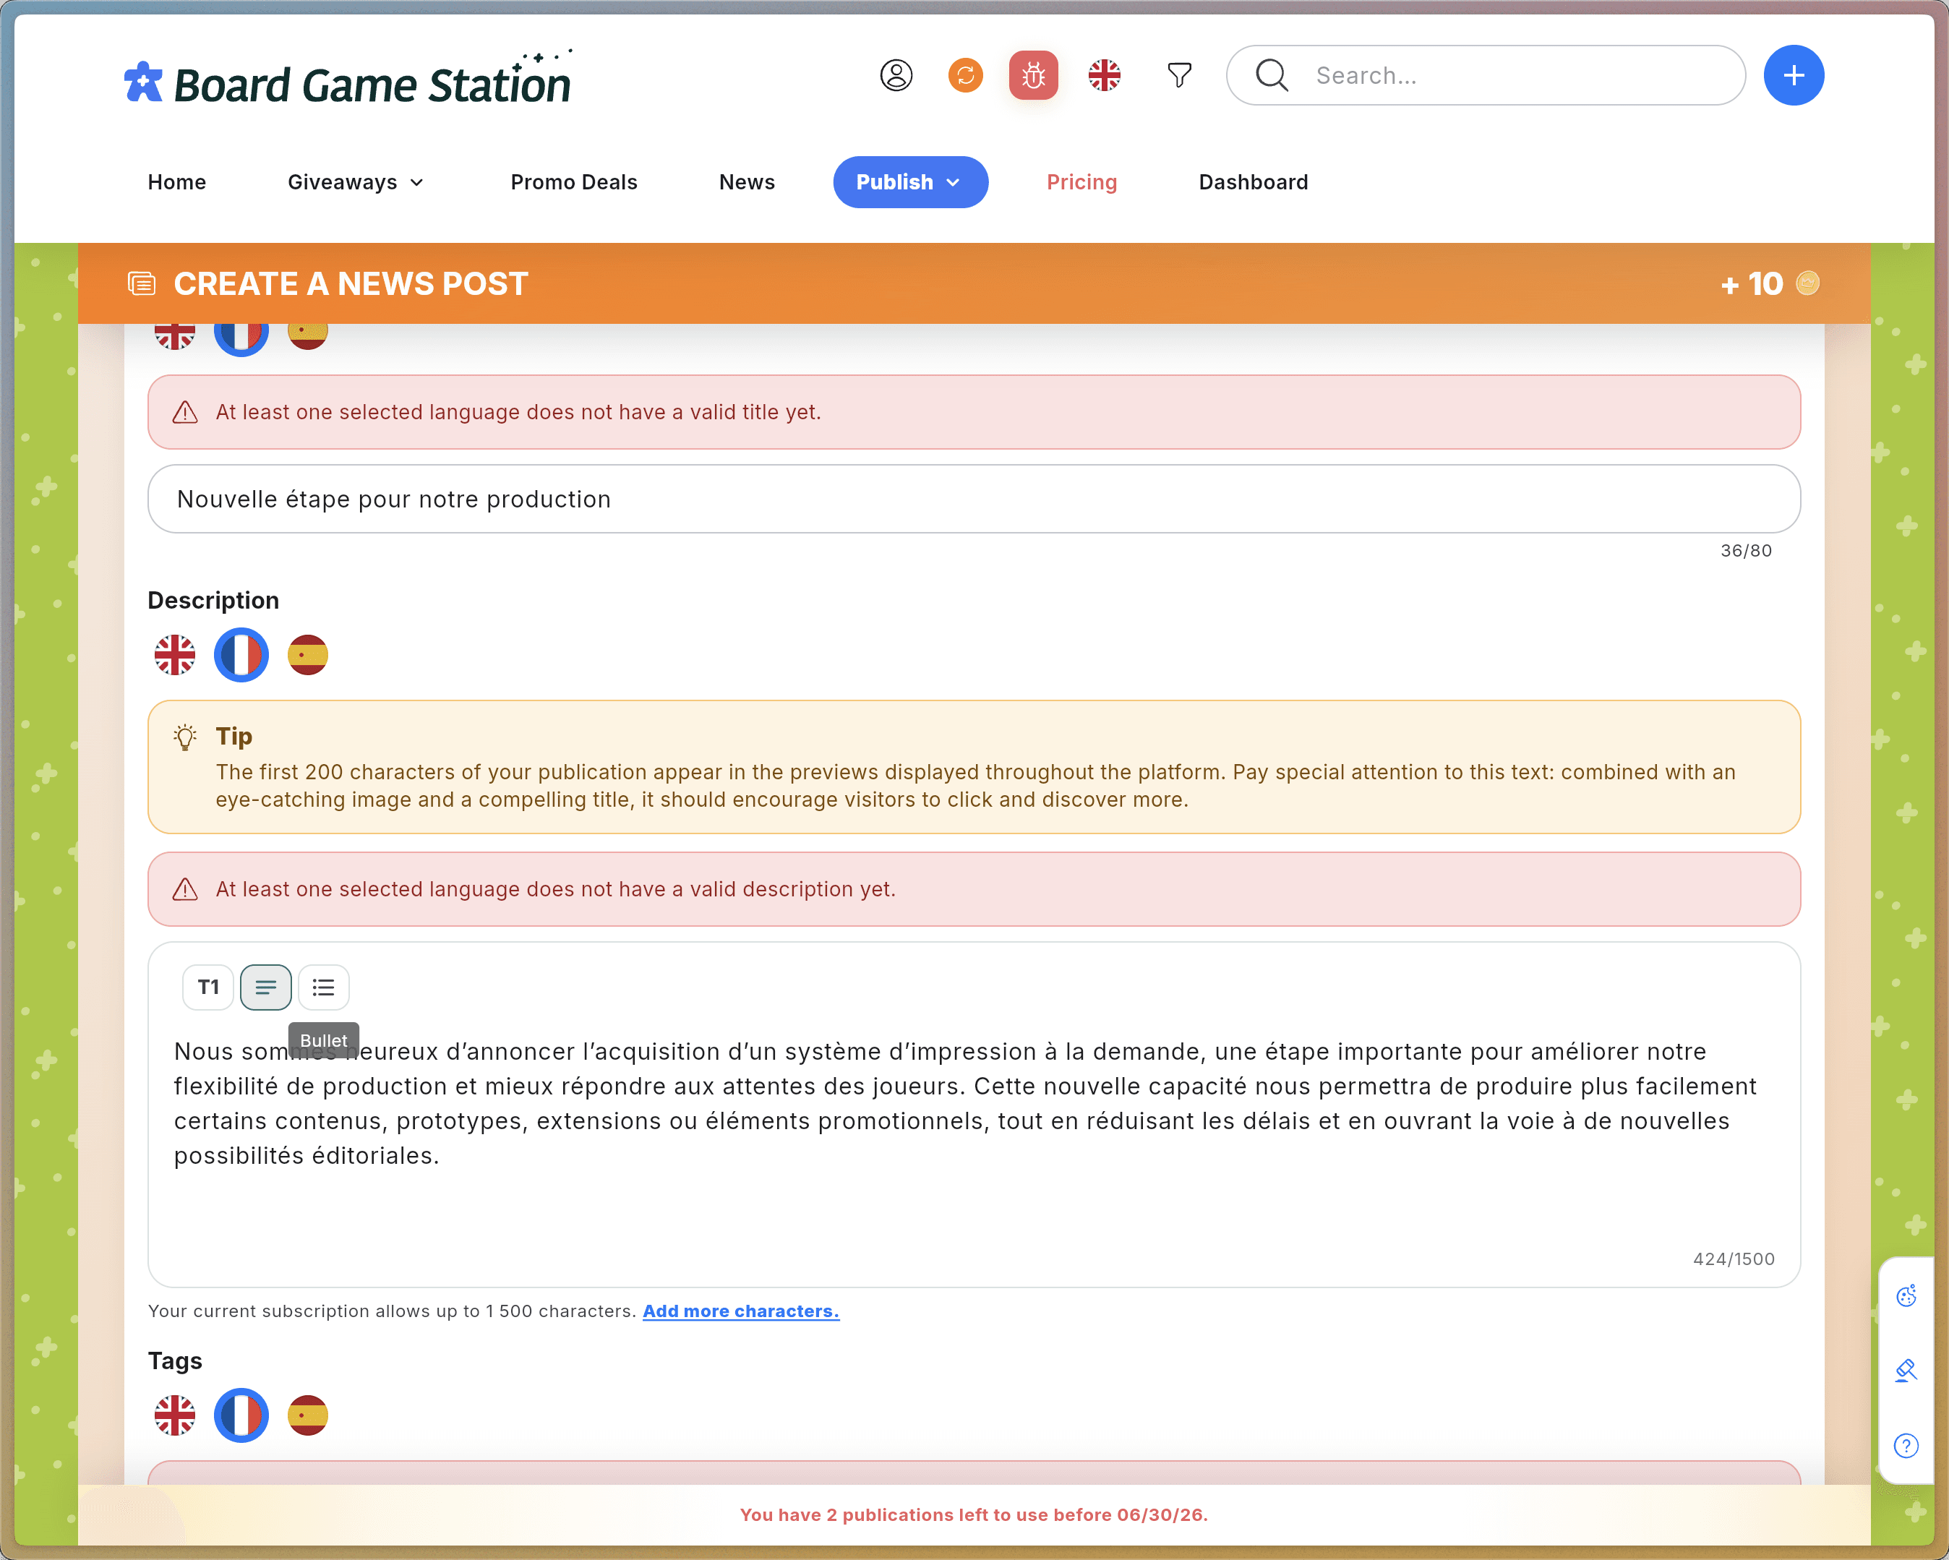Viewport: 1949px width, 1560px height.
Task: Click the invalid title warning message
Action: 974,412
